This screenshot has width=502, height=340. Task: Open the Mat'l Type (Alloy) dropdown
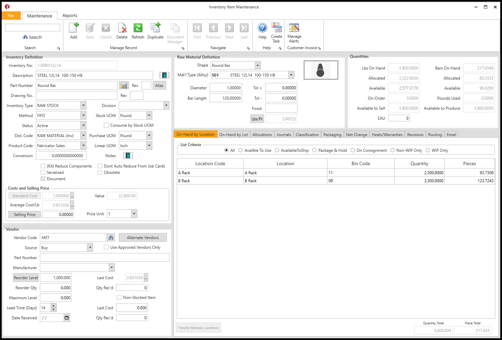point(291,75)
